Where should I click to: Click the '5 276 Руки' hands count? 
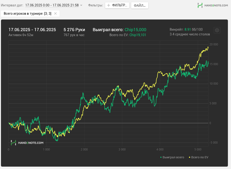click(x=74, y=30)
